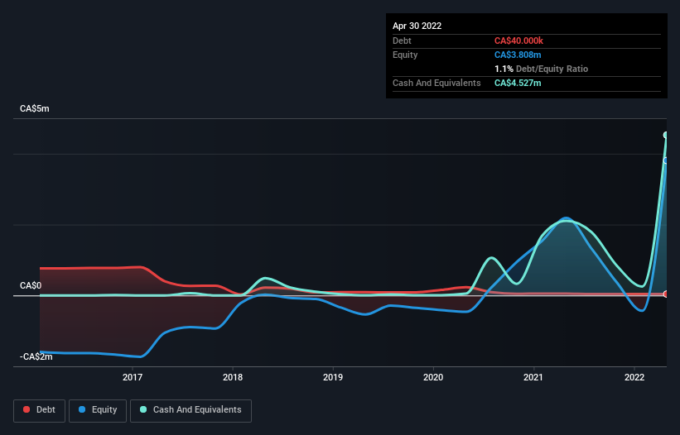The width and height of the screenshot is (680, 435).
Task: Toggle the Debt series legend button
Action: click(40, 410)
